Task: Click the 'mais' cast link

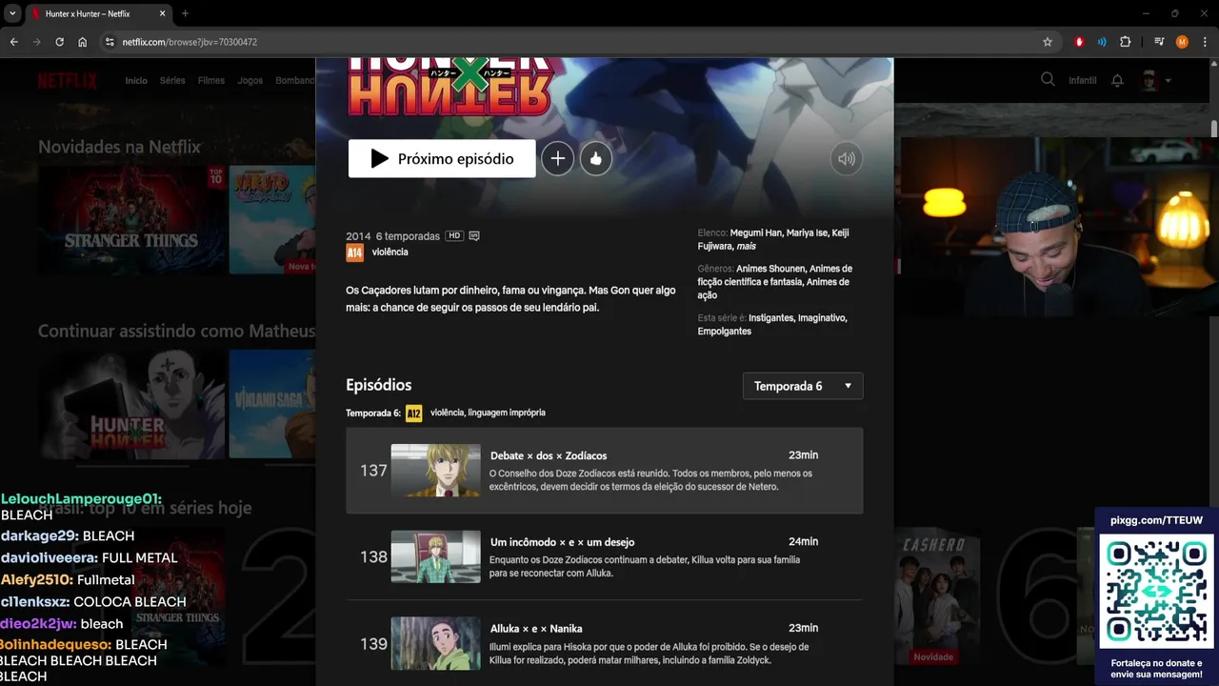Action: [x=748, y=246]
